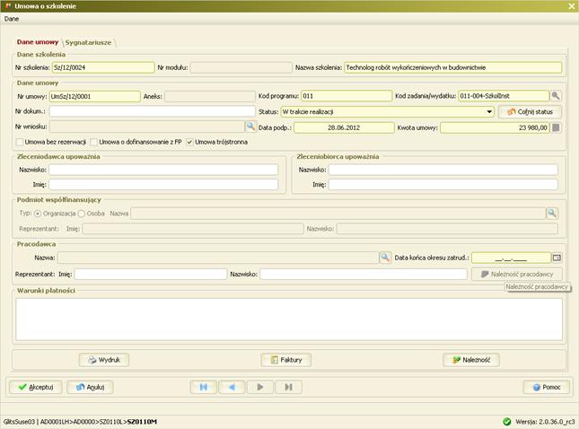The height and width of the screenshot is (429, 579).
Task: Switch to the Sygnatariusze tab
Action: tap(88, 42)
